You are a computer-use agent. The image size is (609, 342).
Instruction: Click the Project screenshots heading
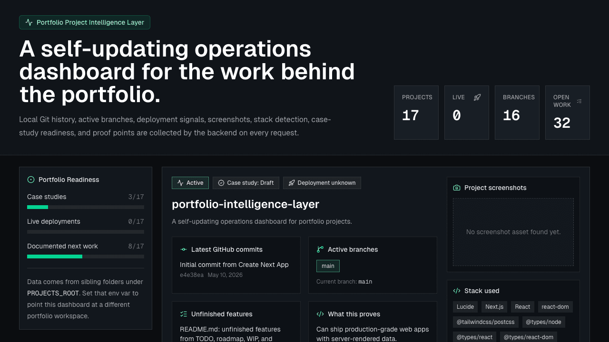coord(495,188)
